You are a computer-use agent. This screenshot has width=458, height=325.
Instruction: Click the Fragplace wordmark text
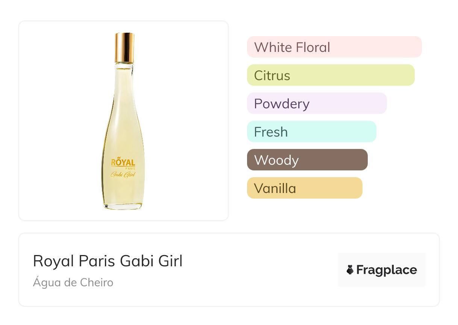click(x=387, y=270)
